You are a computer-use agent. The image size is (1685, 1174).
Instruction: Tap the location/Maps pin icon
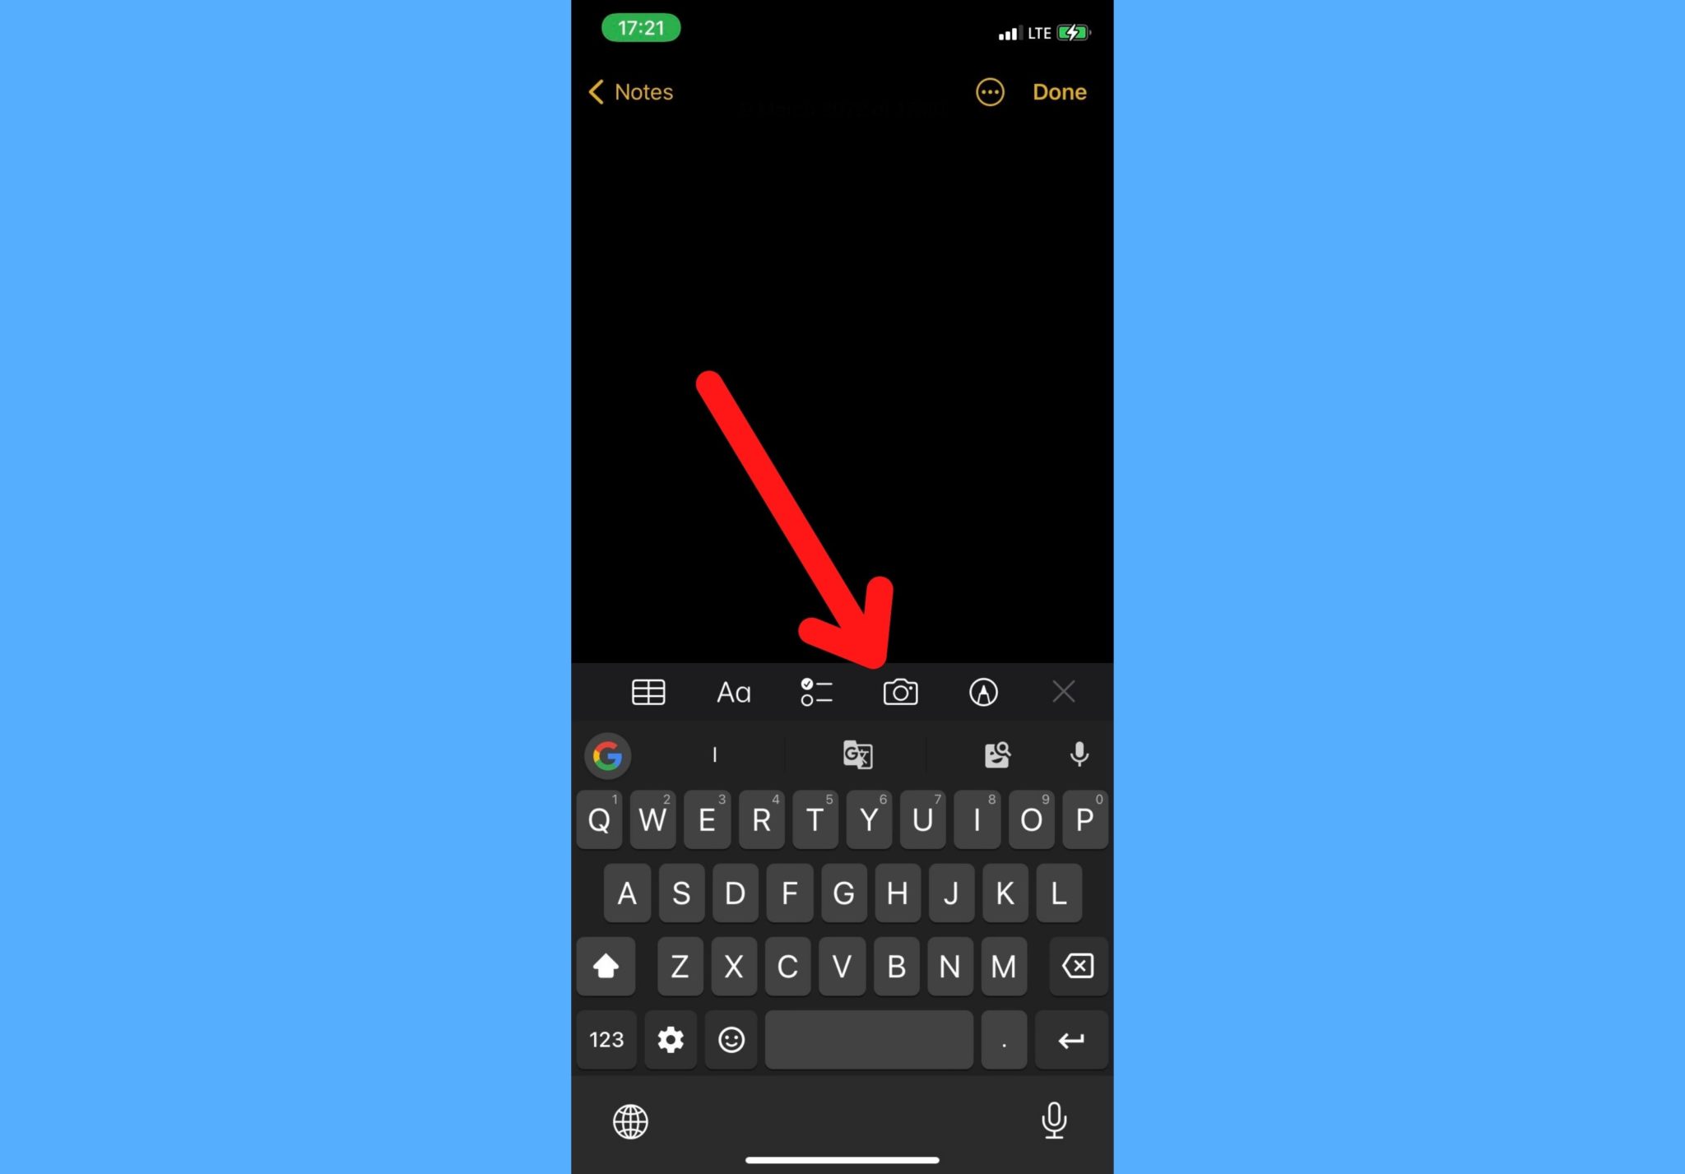(x=983, y=691)
